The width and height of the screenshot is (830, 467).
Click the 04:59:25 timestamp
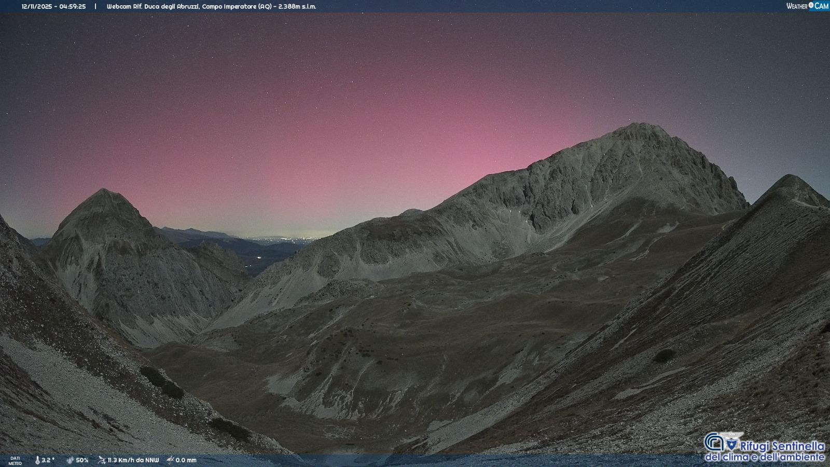(x=73, y=7)
